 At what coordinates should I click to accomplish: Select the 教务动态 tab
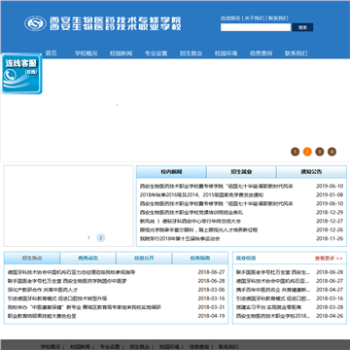pos(87,258)
